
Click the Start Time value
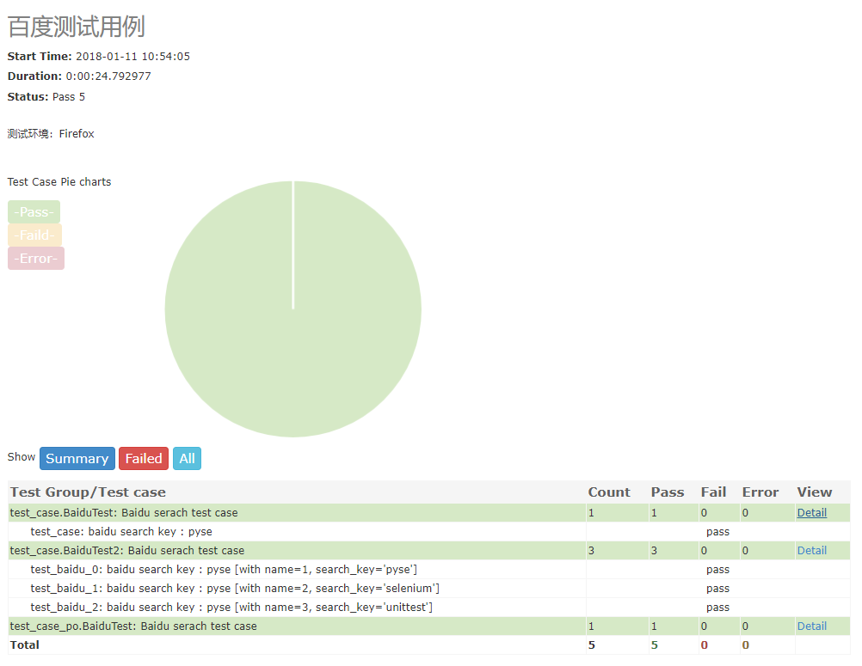click(132, 57)
